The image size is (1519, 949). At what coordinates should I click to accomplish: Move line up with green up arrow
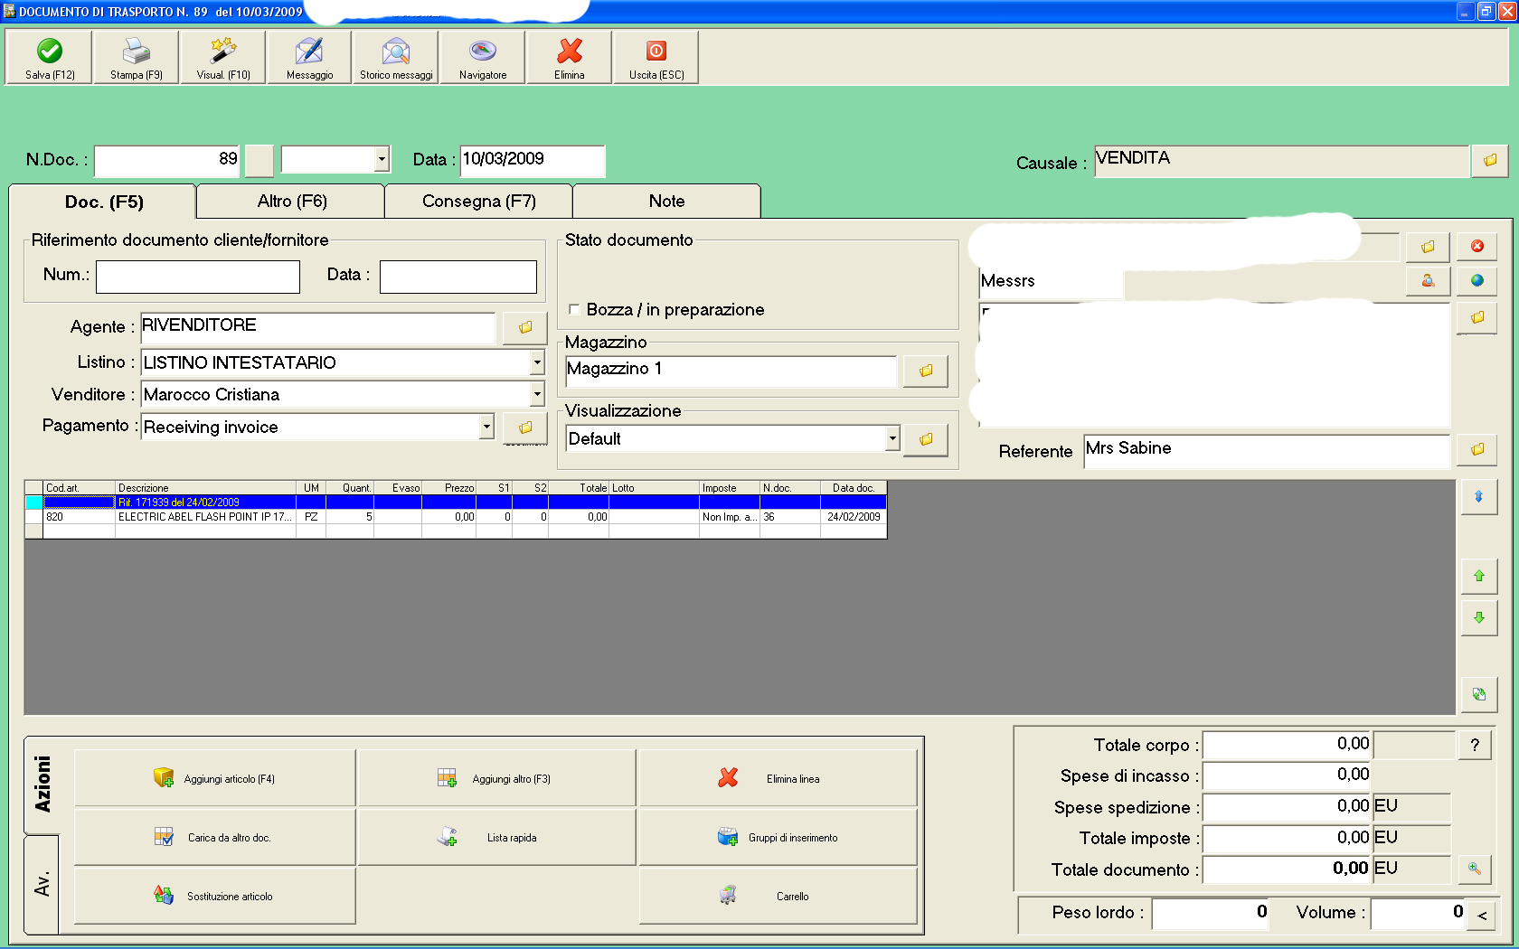coord(1479,576)
